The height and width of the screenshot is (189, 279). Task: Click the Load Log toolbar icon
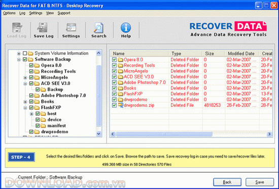[17, 28]
